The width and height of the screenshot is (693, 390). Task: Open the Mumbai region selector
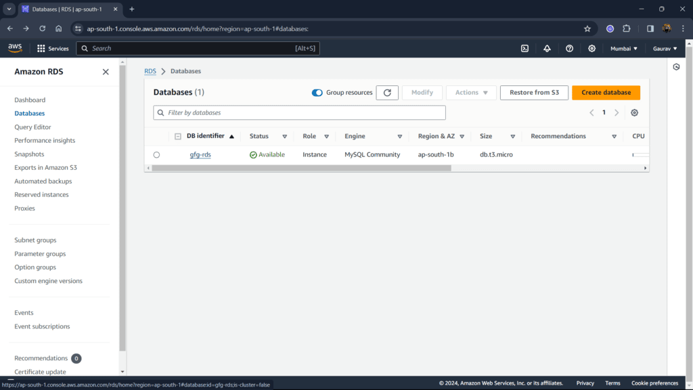pyautogui.click(x=623, y=49)
